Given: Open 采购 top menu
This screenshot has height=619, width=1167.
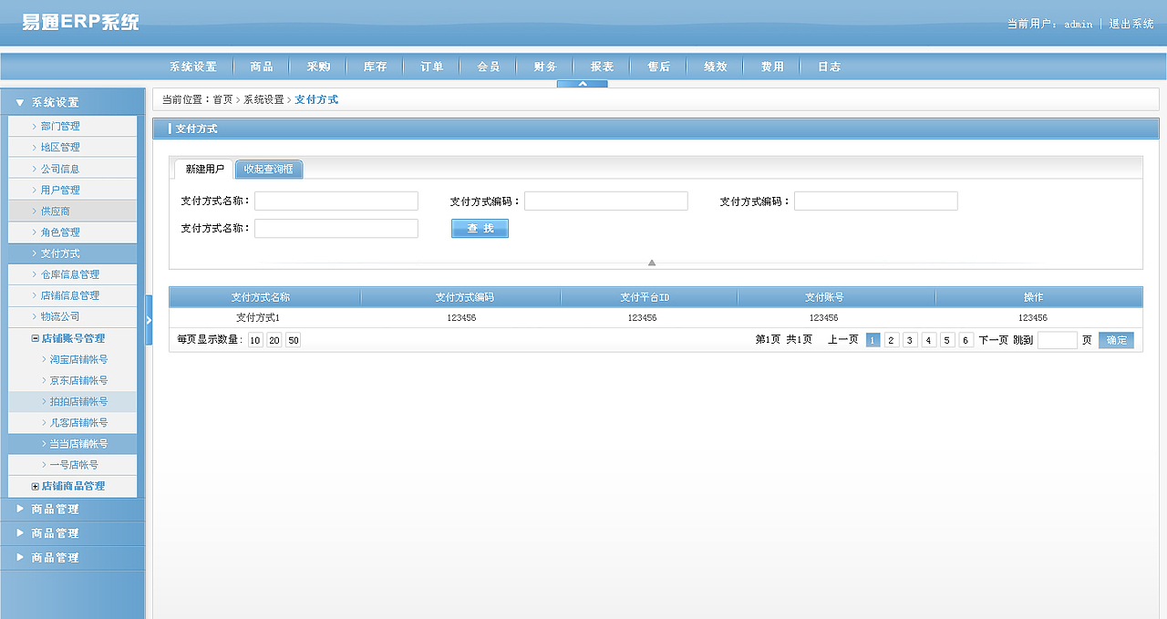Looking at the screenshot, I should [x=318, y=67].
